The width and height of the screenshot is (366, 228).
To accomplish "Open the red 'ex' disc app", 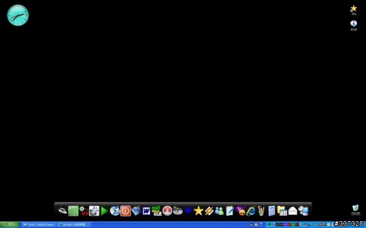I will pyautogui.click(x=84, y=211).
